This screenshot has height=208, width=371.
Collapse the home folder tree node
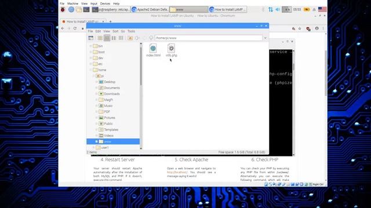click(x=90, y=70)
